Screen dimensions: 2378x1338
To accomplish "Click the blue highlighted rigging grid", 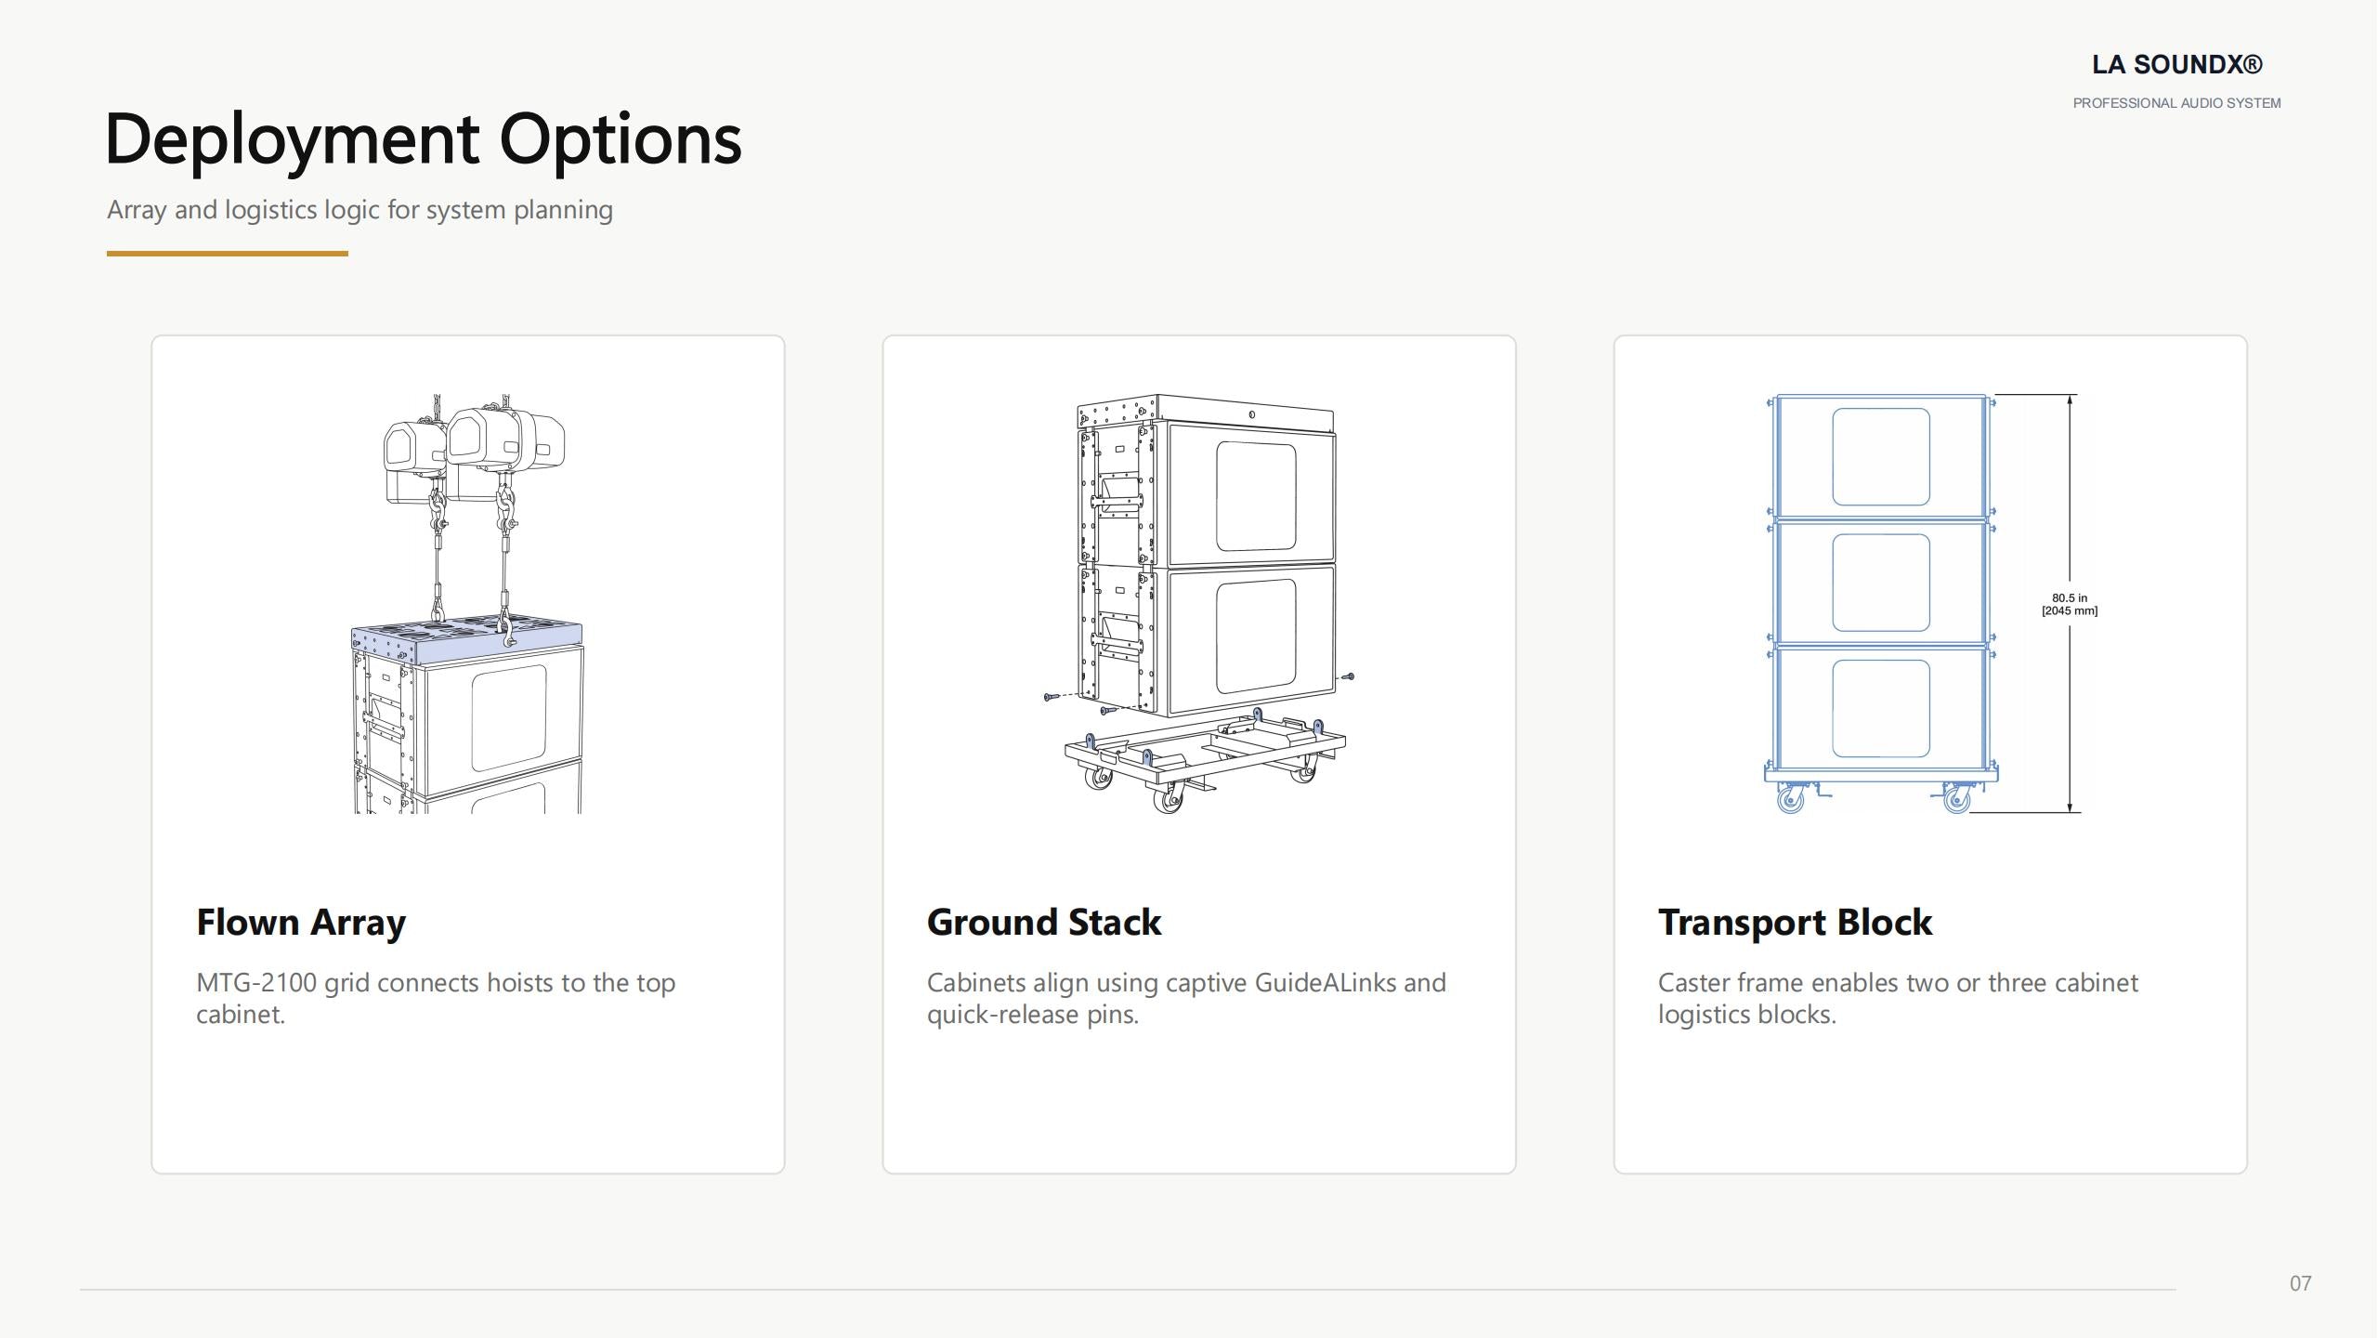I will click(466, 641).
